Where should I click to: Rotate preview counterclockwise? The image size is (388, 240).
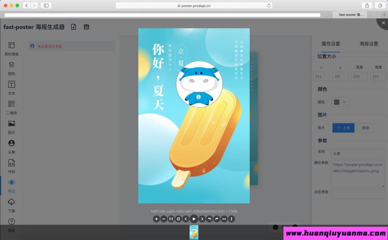[x=209, y=219]
